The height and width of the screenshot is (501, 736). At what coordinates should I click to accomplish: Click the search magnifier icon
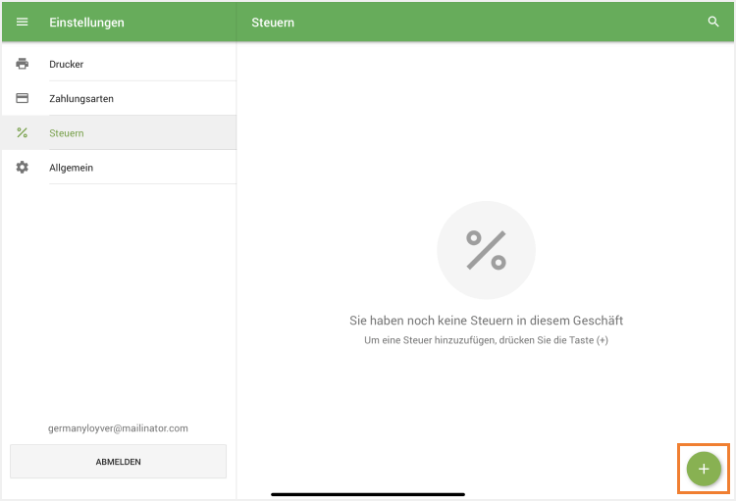point(713,22)
